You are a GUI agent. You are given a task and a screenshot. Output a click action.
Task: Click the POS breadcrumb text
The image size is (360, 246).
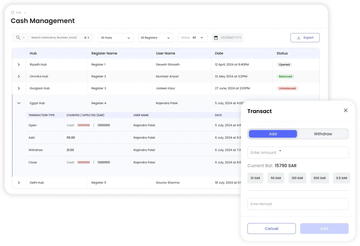[19, 12]
